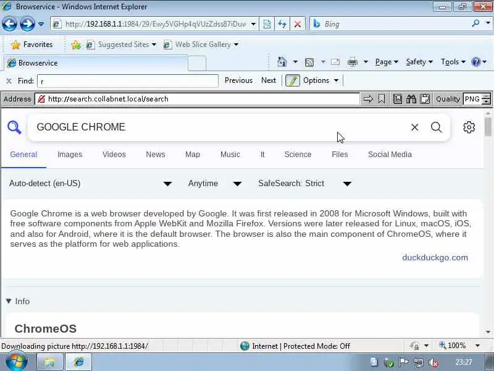
Task: Click the muted volume tray icon
Action: pyautogui.click(x=434, y=362)
